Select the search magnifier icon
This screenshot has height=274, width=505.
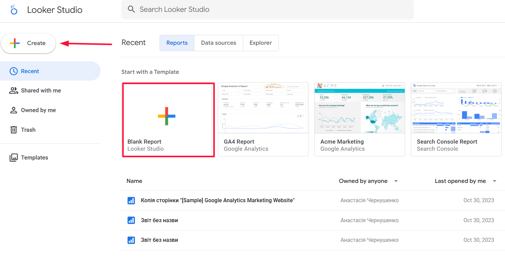(131, 9)
